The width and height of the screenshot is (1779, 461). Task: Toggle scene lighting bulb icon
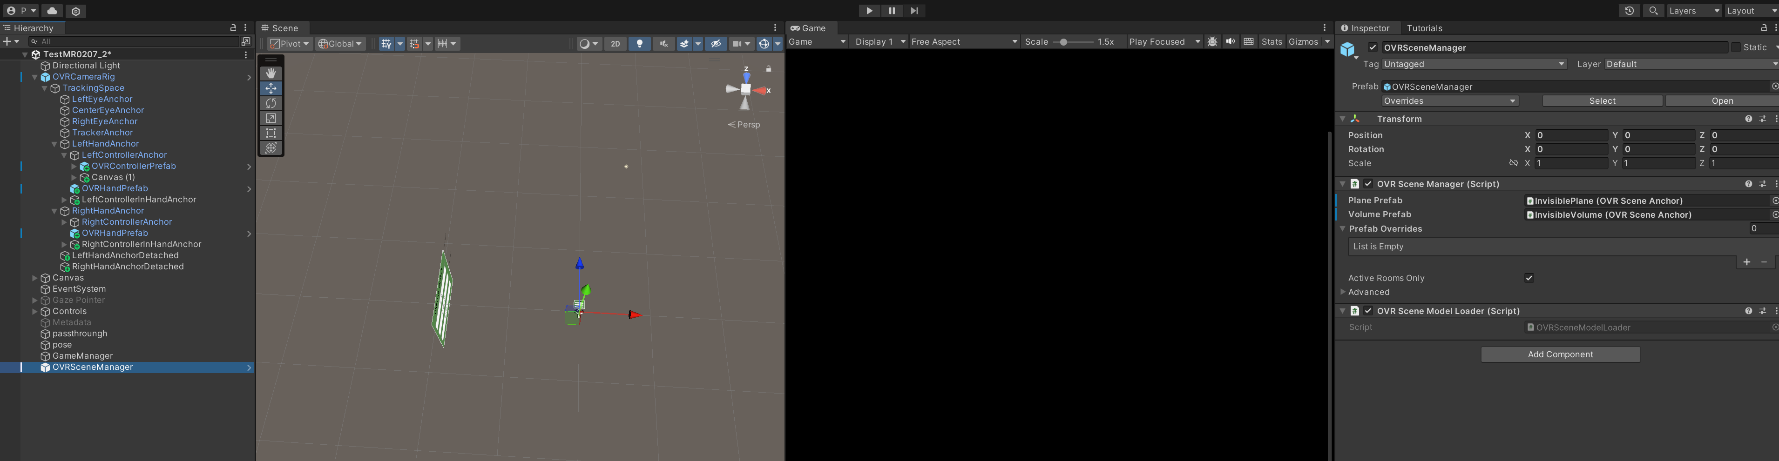[x=640, y=43]
